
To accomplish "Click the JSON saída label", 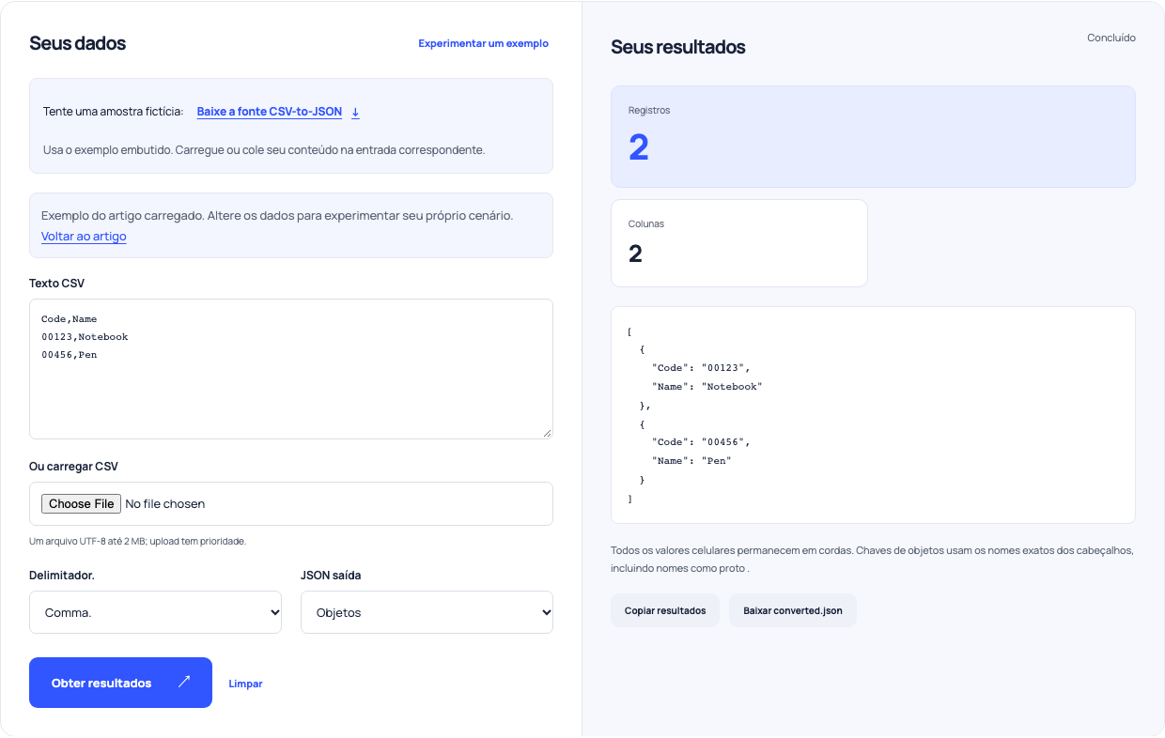I will point(331,576).
